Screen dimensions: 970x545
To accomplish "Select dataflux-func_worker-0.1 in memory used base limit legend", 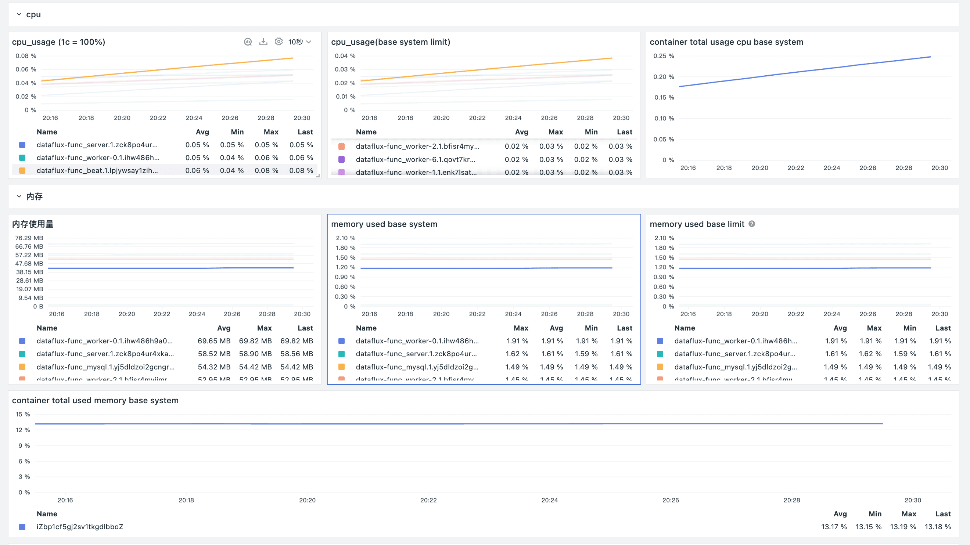I will 736,341.
